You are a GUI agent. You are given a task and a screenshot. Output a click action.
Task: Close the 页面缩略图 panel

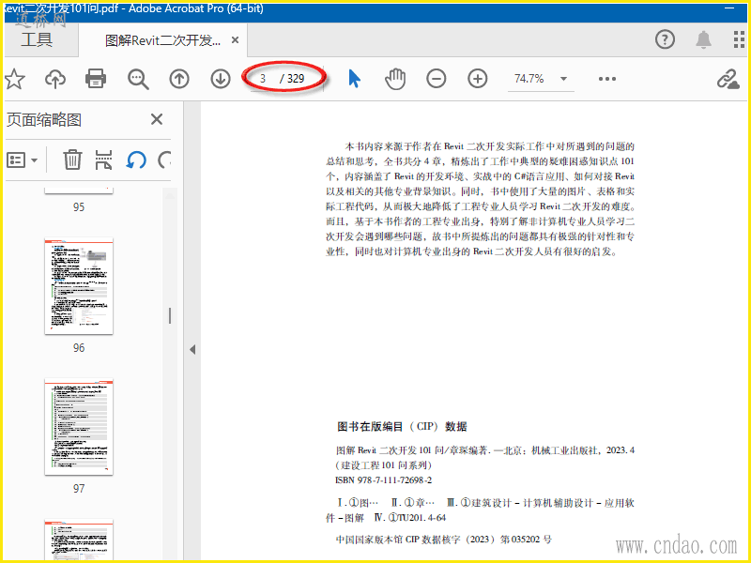[x=157, y=119]
